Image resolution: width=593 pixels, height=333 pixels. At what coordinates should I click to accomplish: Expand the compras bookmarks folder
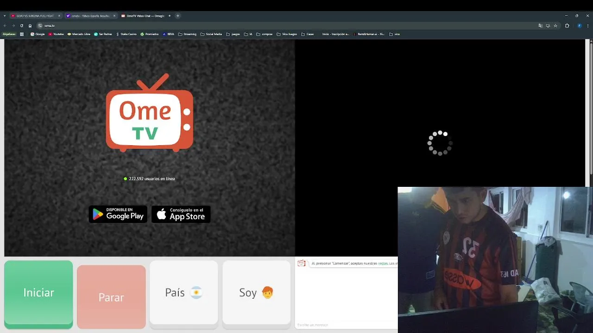[x=265, y=34]
